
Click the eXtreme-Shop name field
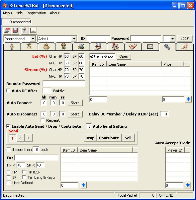(x=102, y=56)
